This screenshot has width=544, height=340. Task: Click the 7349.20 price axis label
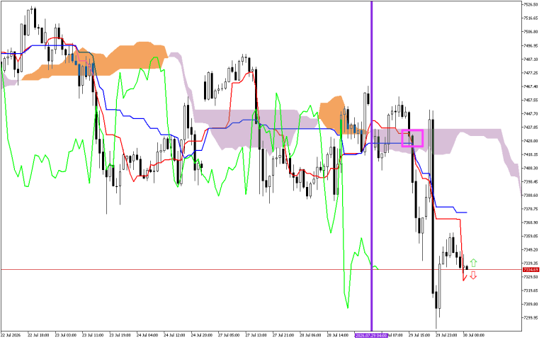click(531, 250)
